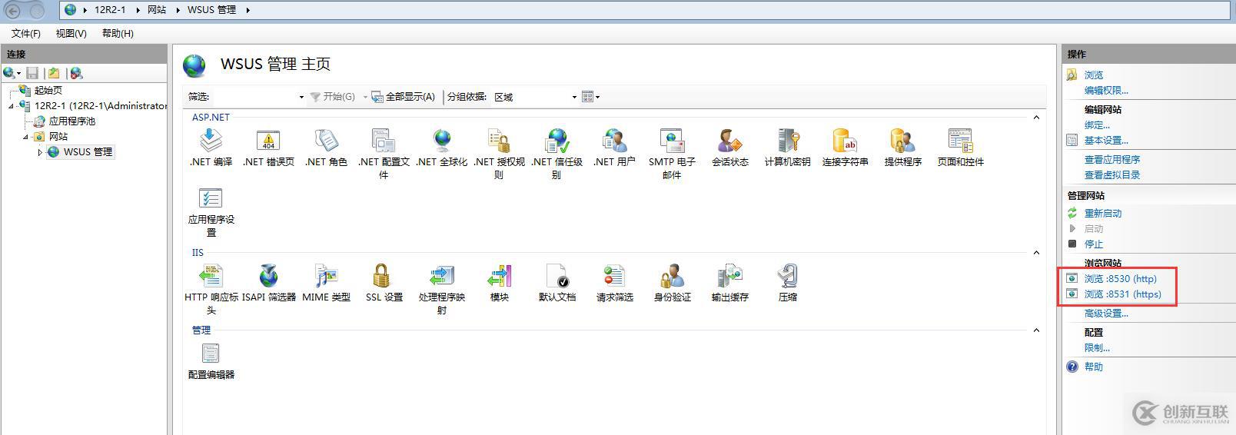The width and height of the screenshot is (1236, 435).
Task: Click WSUS 管理 in address breadcrumb
Action: pyautogui.click(x=211, y=10)
